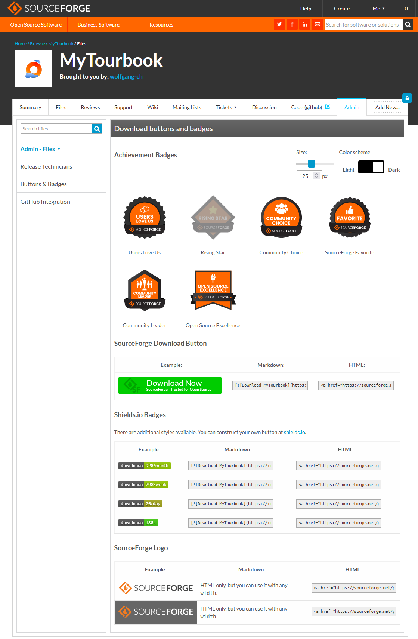The width and height of the screenshot is (418, 639).
Task: Toggle the Light/Dark color scheme switch
Action: 371,167
